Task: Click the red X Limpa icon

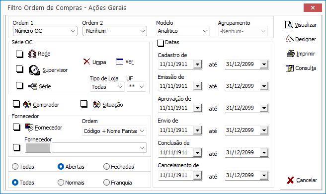Action: pyautogui.click(x=86, y=62)
